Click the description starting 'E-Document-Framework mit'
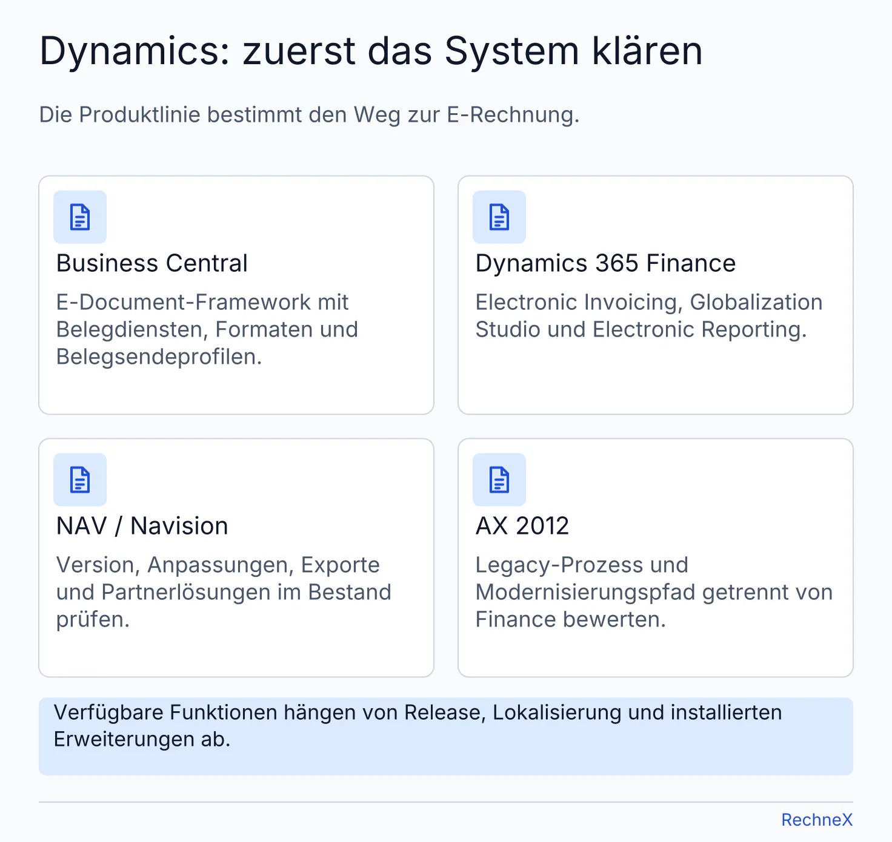The height and width of the screenshot is (842, 892). [x=207, y=329]
